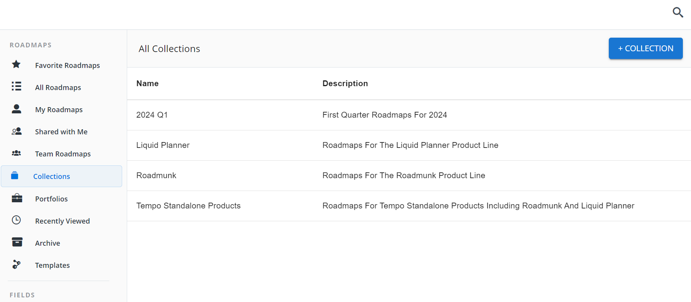
Task: Click the search magnifier icon
Action: tap(677, 12)
